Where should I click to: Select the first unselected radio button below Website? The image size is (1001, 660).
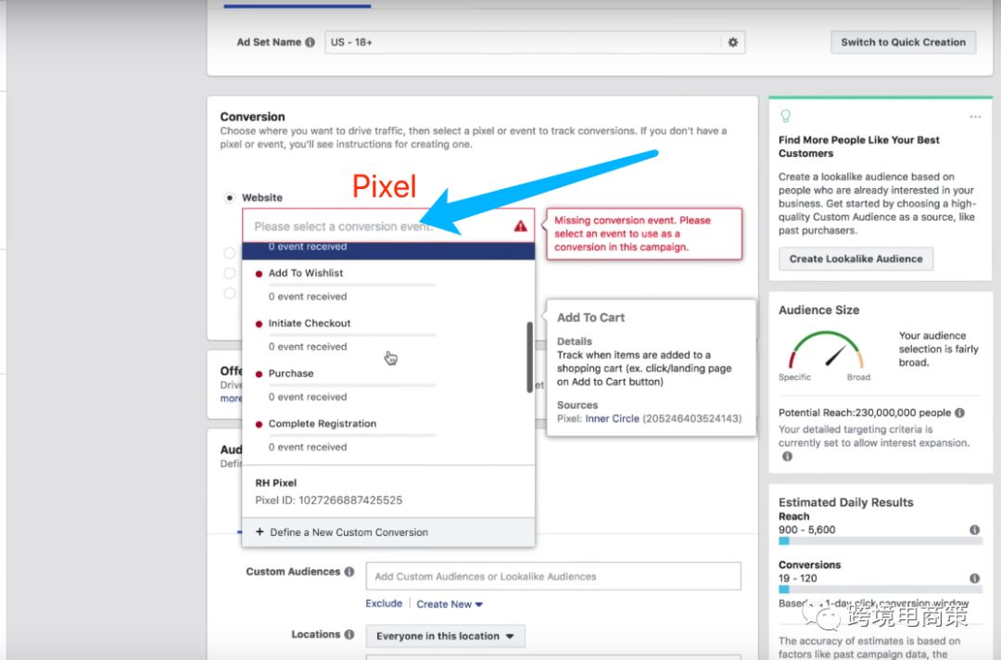(x=229, y=252)
